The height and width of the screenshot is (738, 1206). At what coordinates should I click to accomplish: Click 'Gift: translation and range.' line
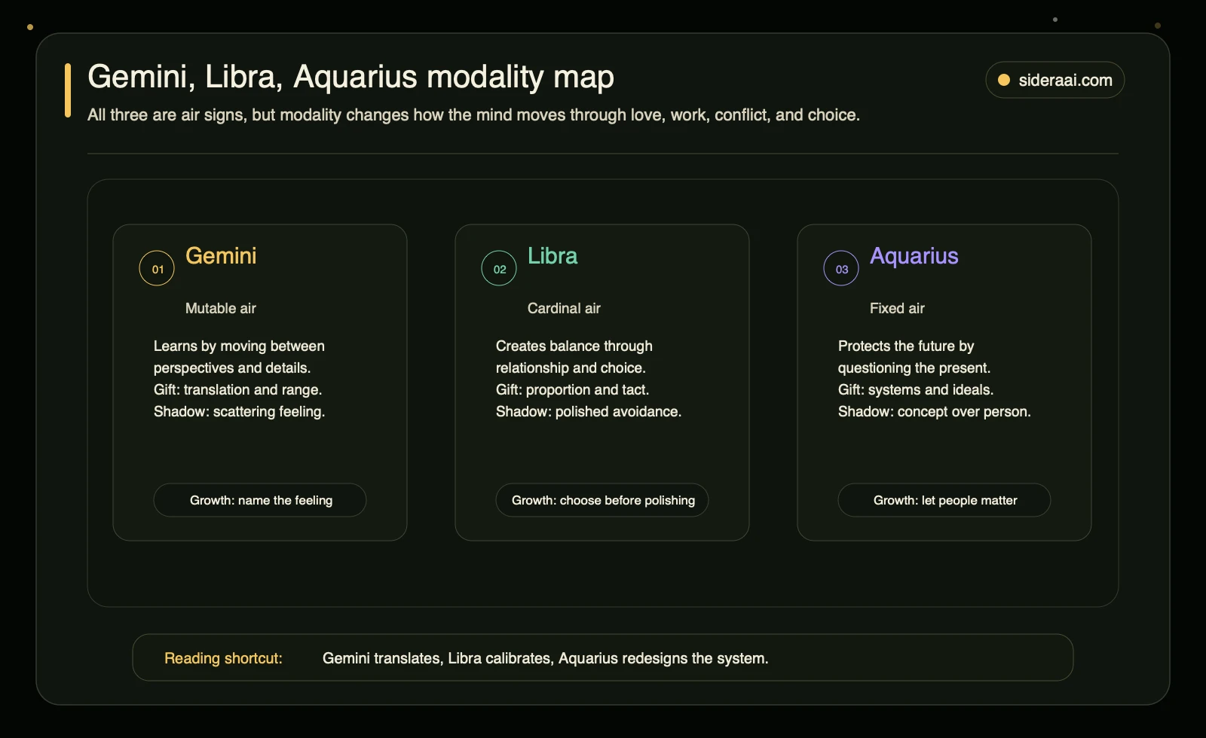(x=237, y=389)
